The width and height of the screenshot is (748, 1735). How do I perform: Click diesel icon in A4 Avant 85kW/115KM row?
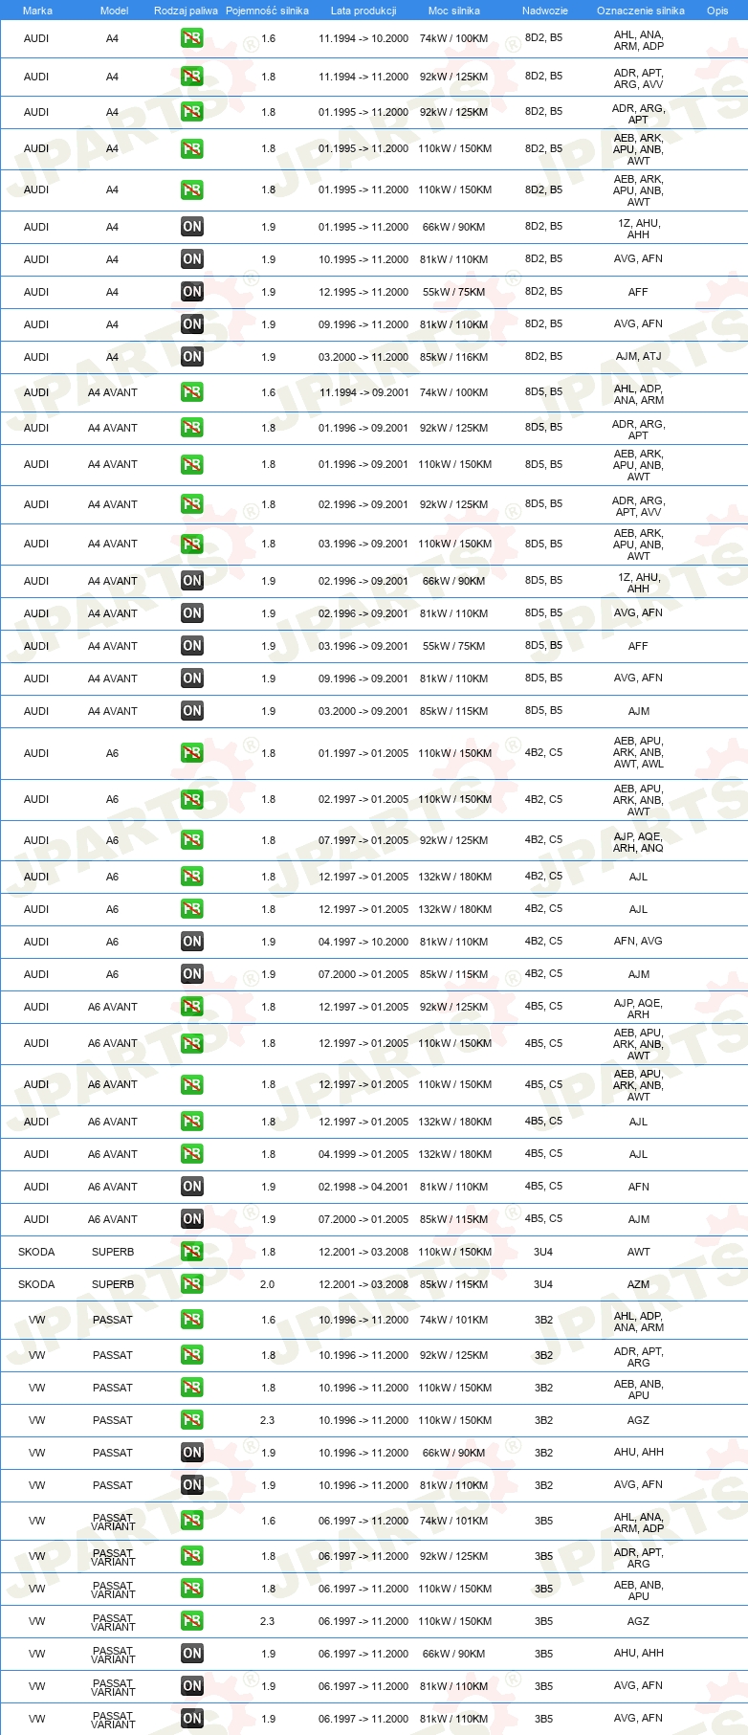point(192,711)
